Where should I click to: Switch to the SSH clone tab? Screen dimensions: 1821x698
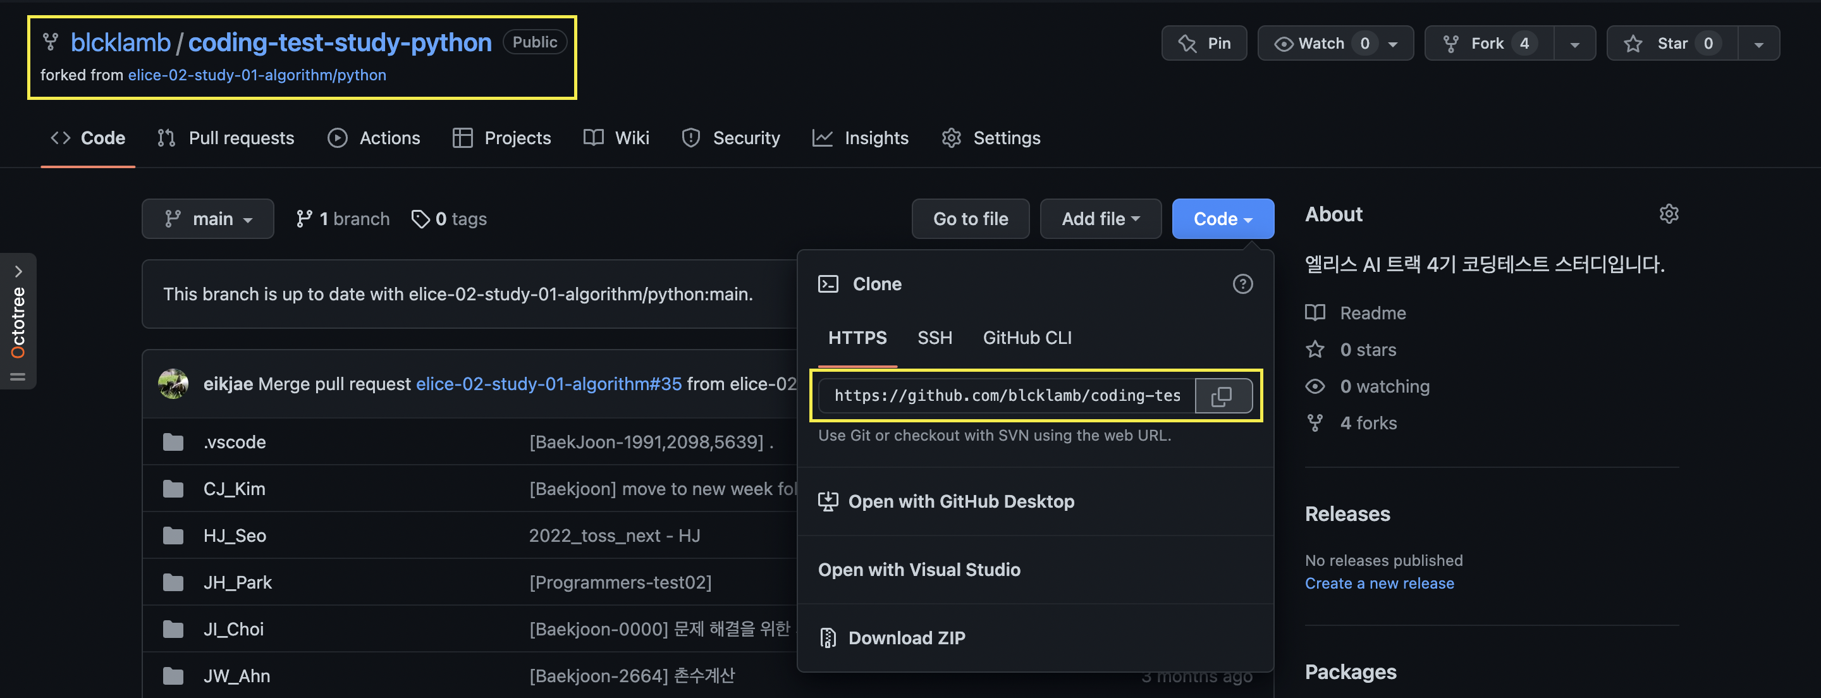pos(934,338)
